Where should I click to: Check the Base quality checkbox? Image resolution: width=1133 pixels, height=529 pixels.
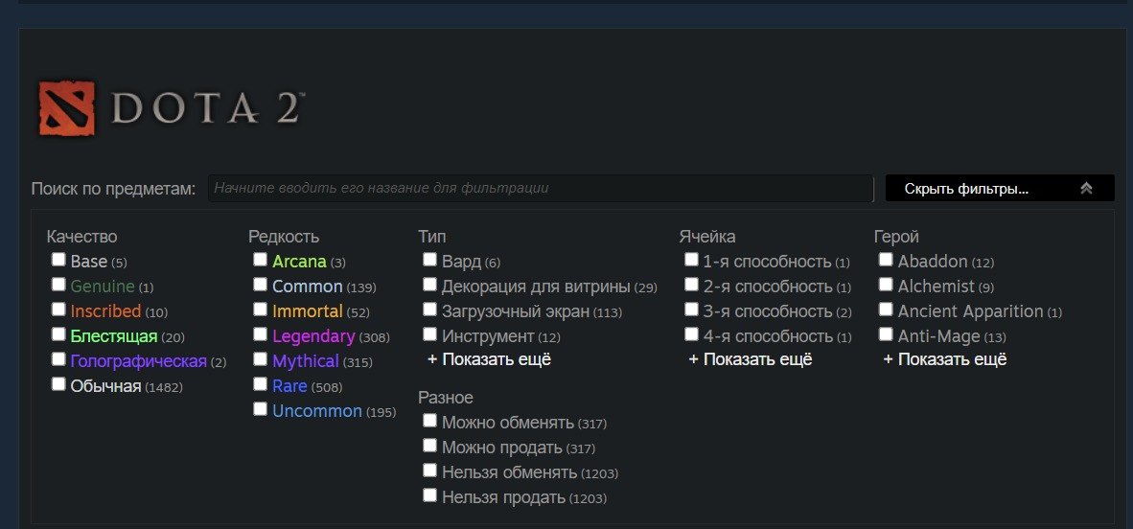pos(58,260)
